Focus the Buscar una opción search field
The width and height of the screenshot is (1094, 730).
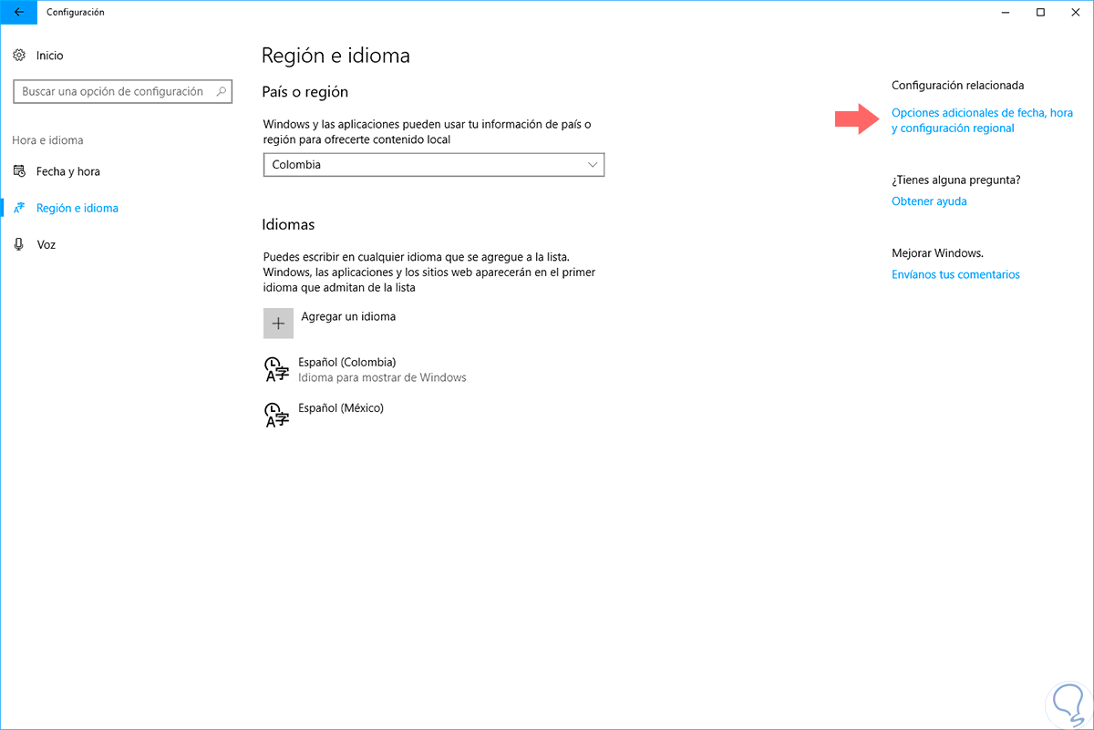pyautogui.click(x=112, y=91)
